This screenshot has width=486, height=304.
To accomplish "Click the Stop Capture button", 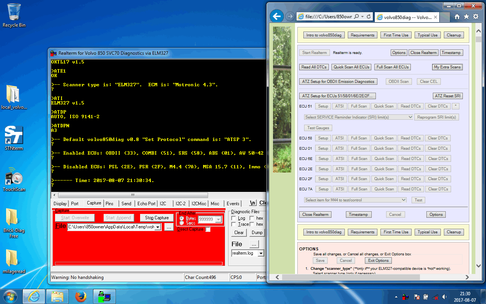I will click(157, 218).
